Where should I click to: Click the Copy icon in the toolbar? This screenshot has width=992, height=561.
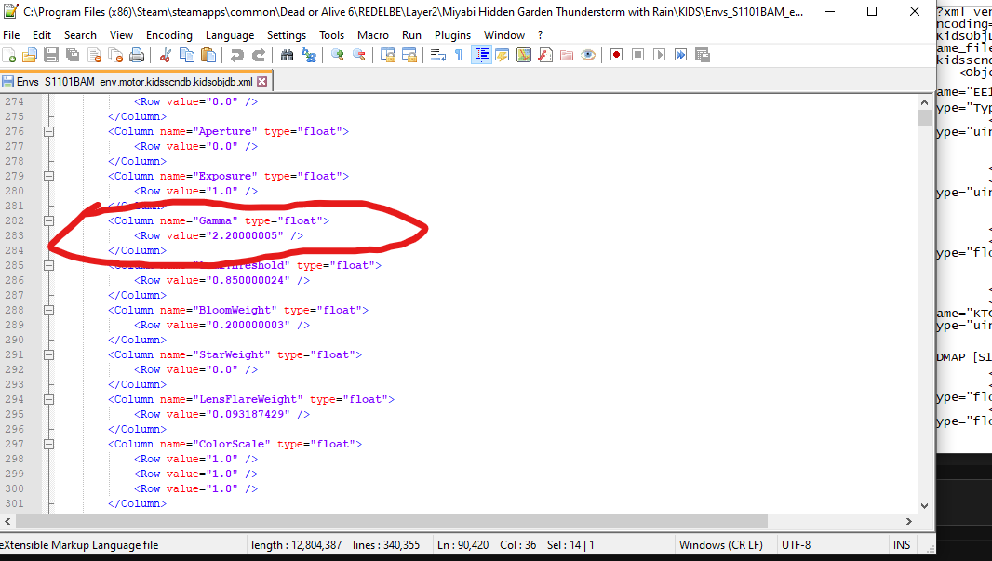pyautogui.click(x=187, y=56)
